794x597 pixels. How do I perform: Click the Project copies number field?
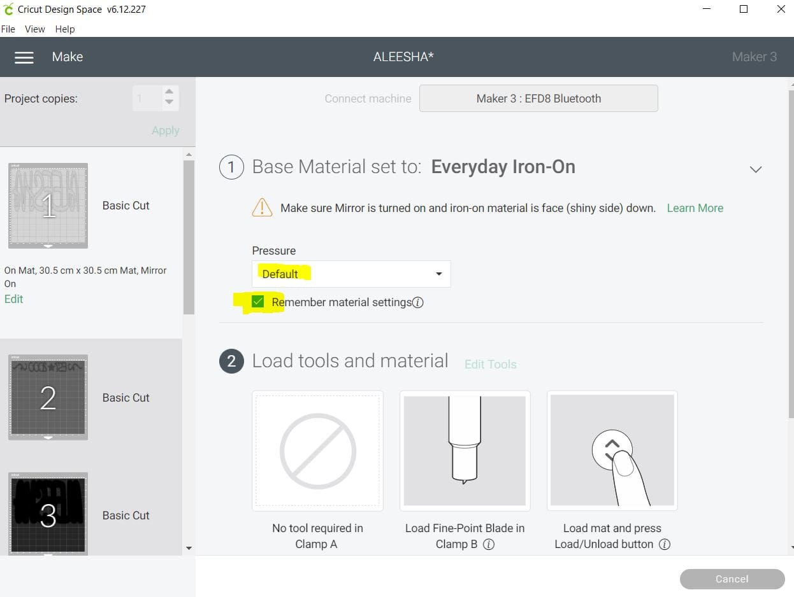(148, 99)
